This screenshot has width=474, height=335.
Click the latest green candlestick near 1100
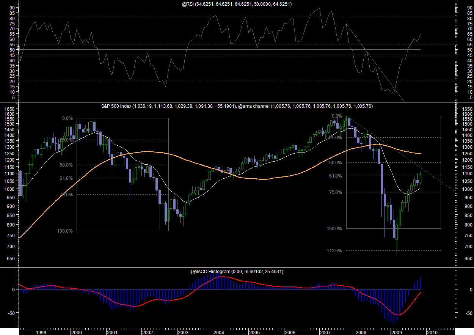pyautogui.click(x=420, y=178)
